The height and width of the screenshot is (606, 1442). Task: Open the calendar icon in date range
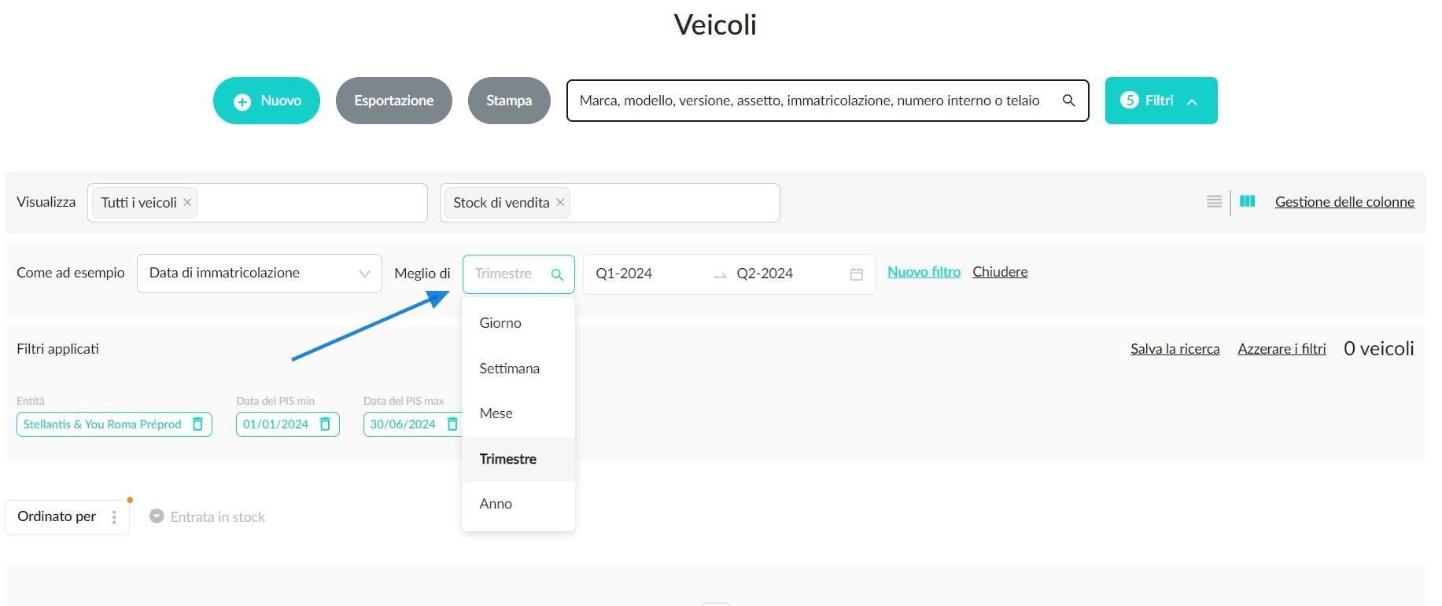pos(857,274)
